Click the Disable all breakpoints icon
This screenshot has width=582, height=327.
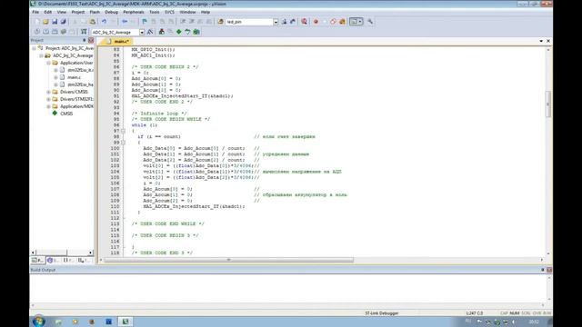tap(334, 22)
